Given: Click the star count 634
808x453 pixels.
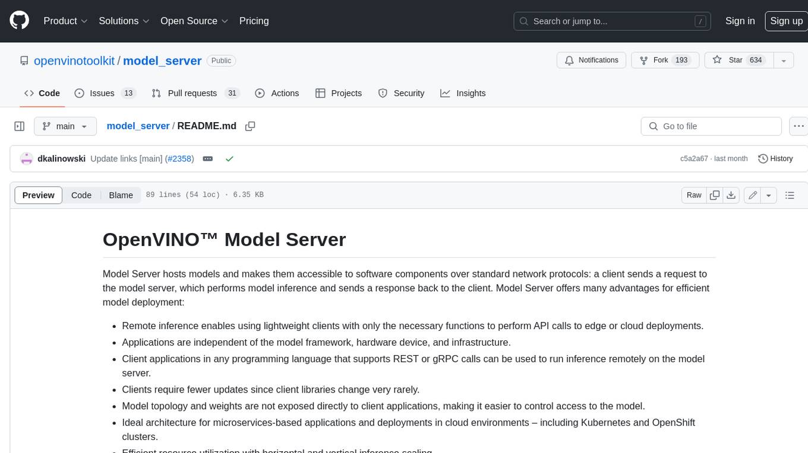Looking at the screenshot, I should [x=756, y=60].
